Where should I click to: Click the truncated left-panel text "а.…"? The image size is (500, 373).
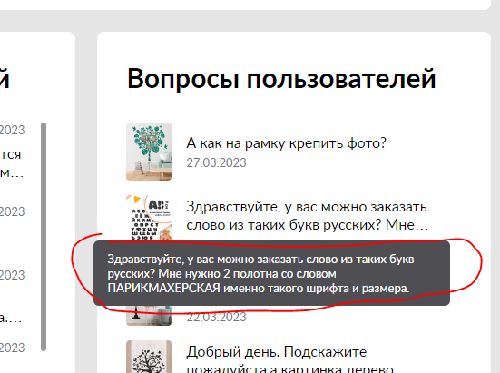[x=11, y=319]
